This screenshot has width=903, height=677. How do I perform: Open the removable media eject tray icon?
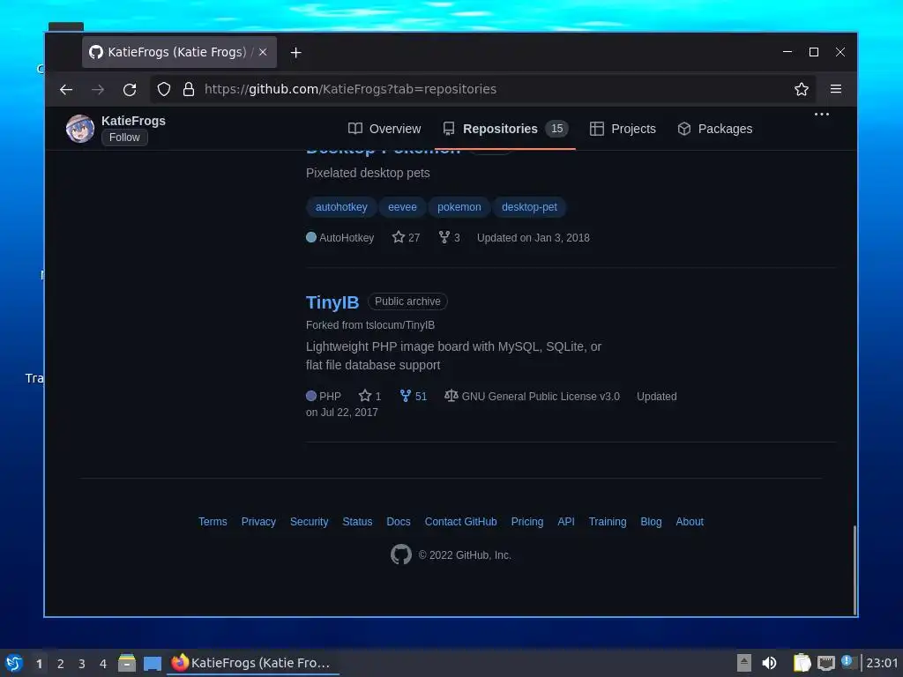(743, 663)
